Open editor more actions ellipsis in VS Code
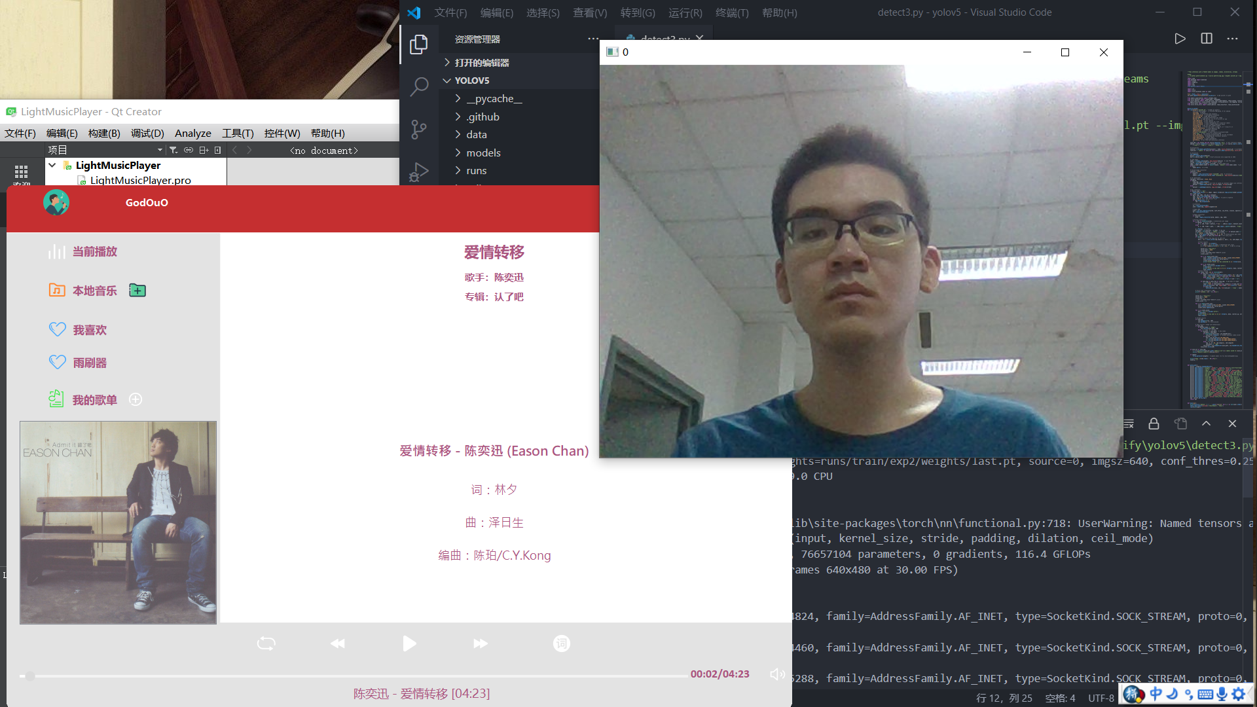This screenshot has height=707, width=1257. [1233, 39]
